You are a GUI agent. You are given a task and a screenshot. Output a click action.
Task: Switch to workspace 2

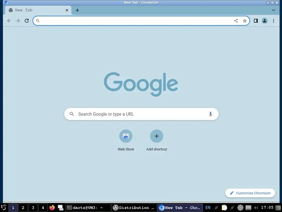click(23, 208)
